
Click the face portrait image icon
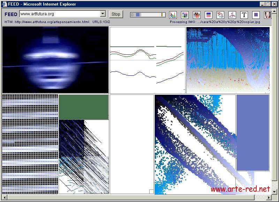pyautogui.click(x=268, y=15)
